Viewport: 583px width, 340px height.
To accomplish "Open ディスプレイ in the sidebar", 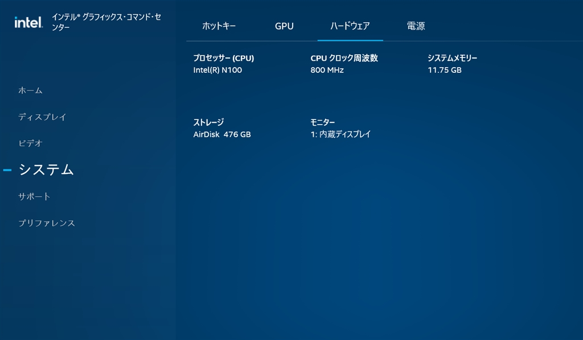I will coord(42,117).
